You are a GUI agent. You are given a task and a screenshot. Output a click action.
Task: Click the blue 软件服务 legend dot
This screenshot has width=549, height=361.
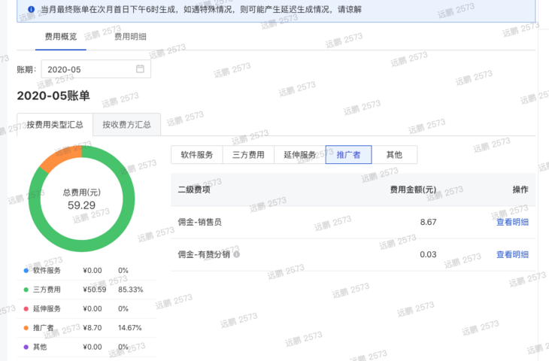26,271
